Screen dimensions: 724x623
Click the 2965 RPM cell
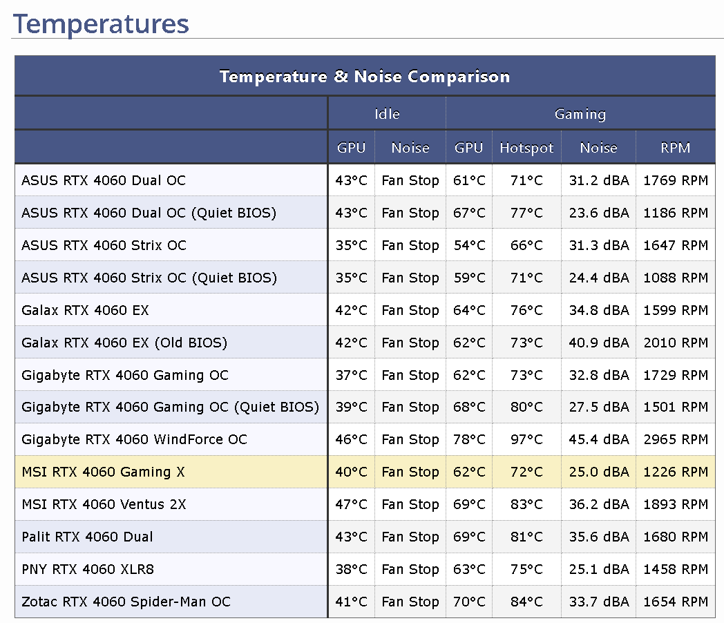(675, 440)
